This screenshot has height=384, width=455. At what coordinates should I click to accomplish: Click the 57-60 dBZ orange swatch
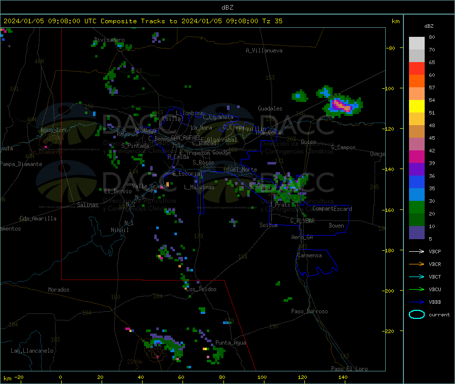click(417, 81)
